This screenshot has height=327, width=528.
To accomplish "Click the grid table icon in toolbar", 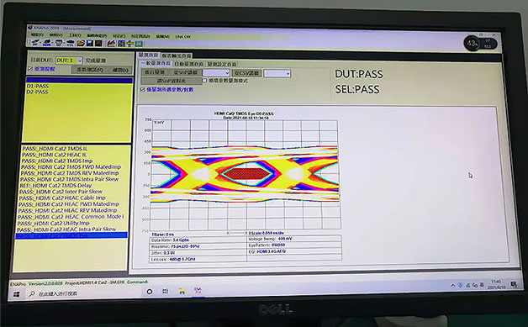I will click(x=121, y=44).
